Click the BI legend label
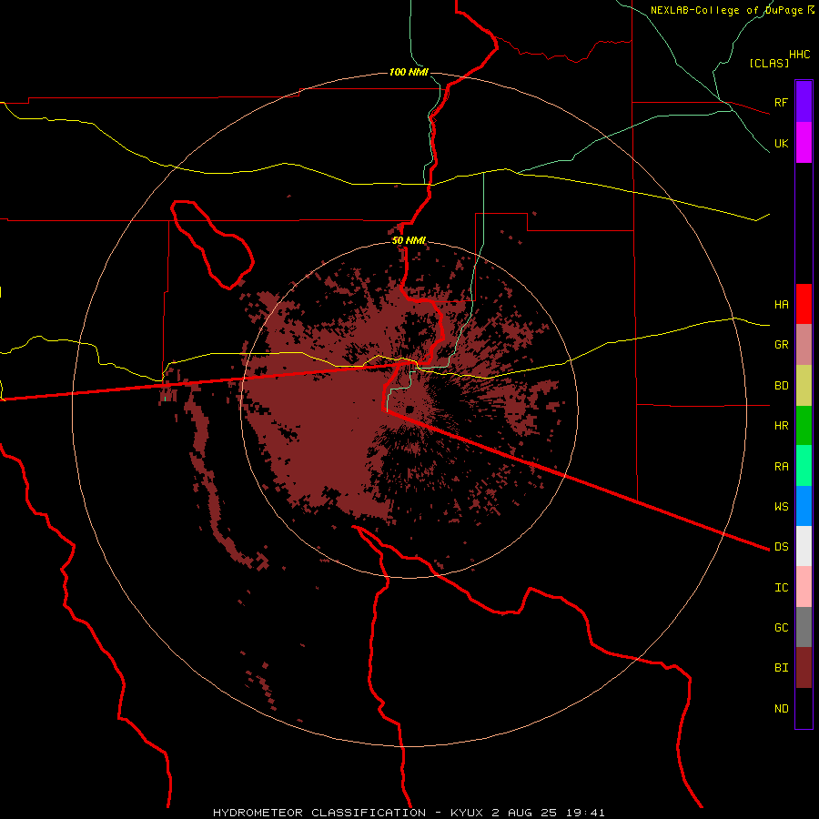Image resolution: width=819 pixels, height=819 pixels. (781, 668)
